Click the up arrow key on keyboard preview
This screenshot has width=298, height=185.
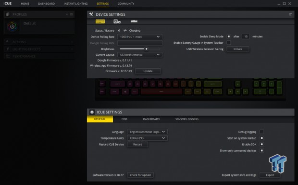click(238, 84)
